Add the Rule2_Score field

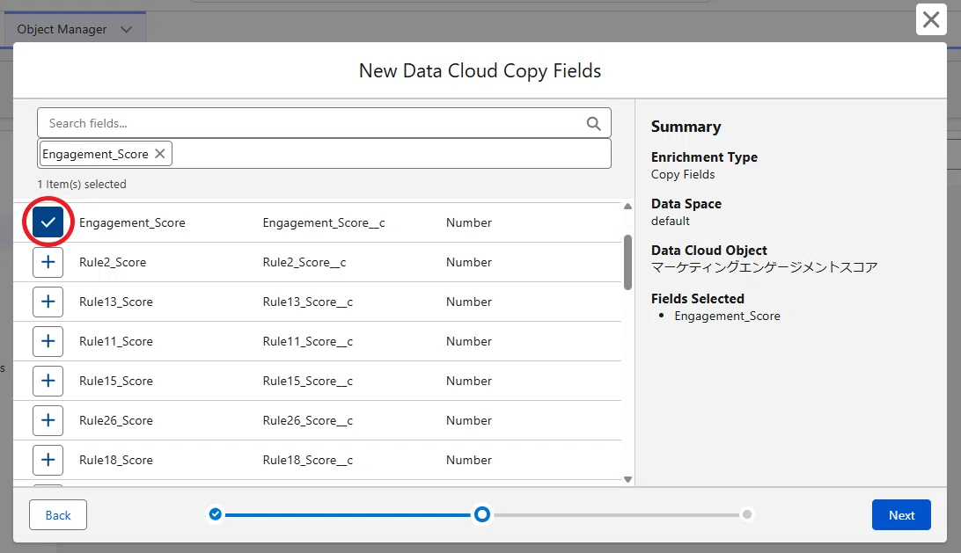tap(48, 262)
